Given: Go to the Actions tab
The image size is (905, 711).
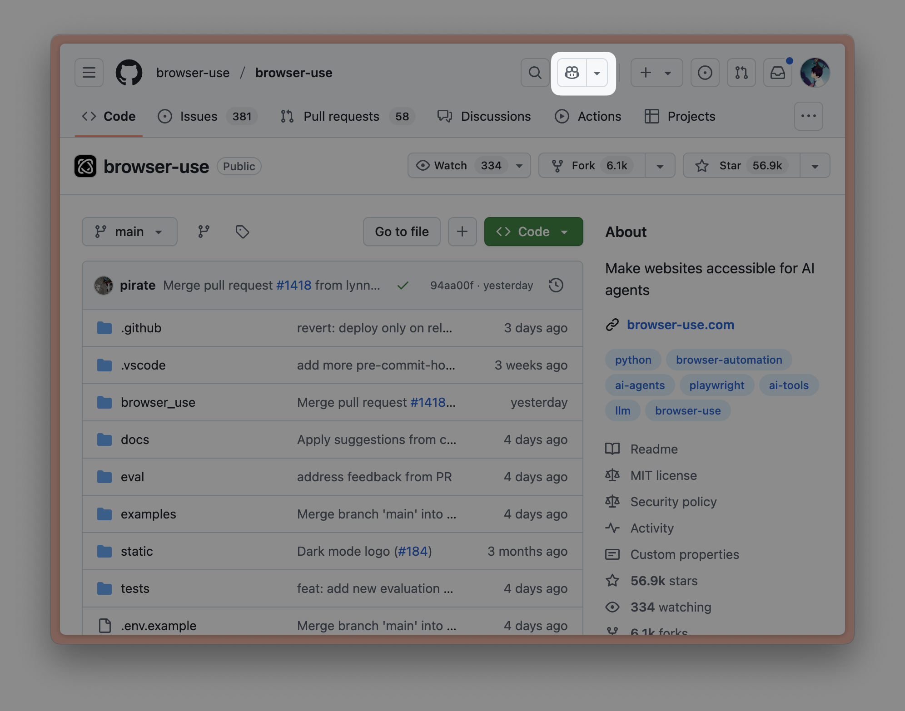Looking at the screenshot, I should 588,116.
